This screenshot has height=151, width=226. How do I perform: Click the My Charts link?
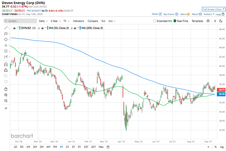coord(169,14)
